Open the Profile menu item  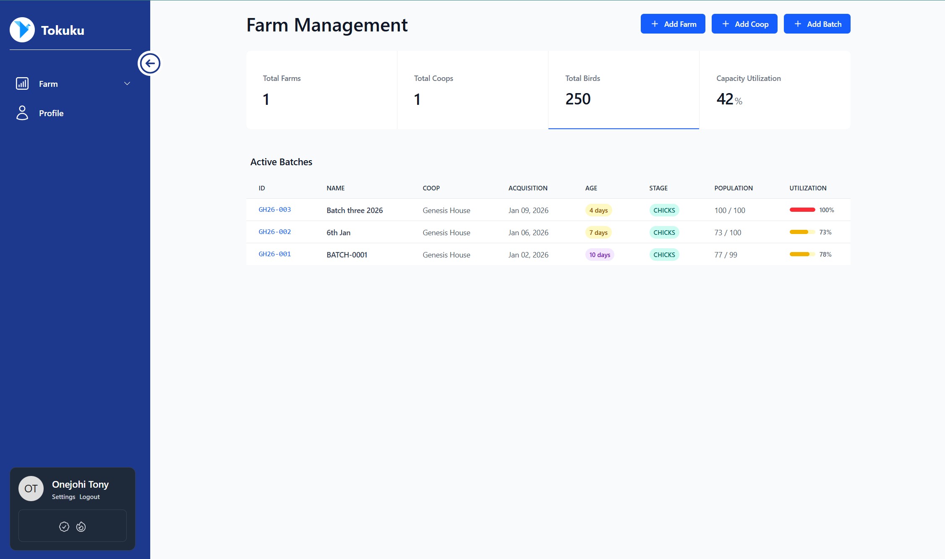(51, 113)
